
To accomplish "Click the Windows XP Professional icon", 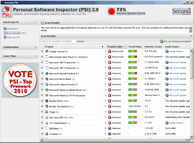I will [47, 95].
